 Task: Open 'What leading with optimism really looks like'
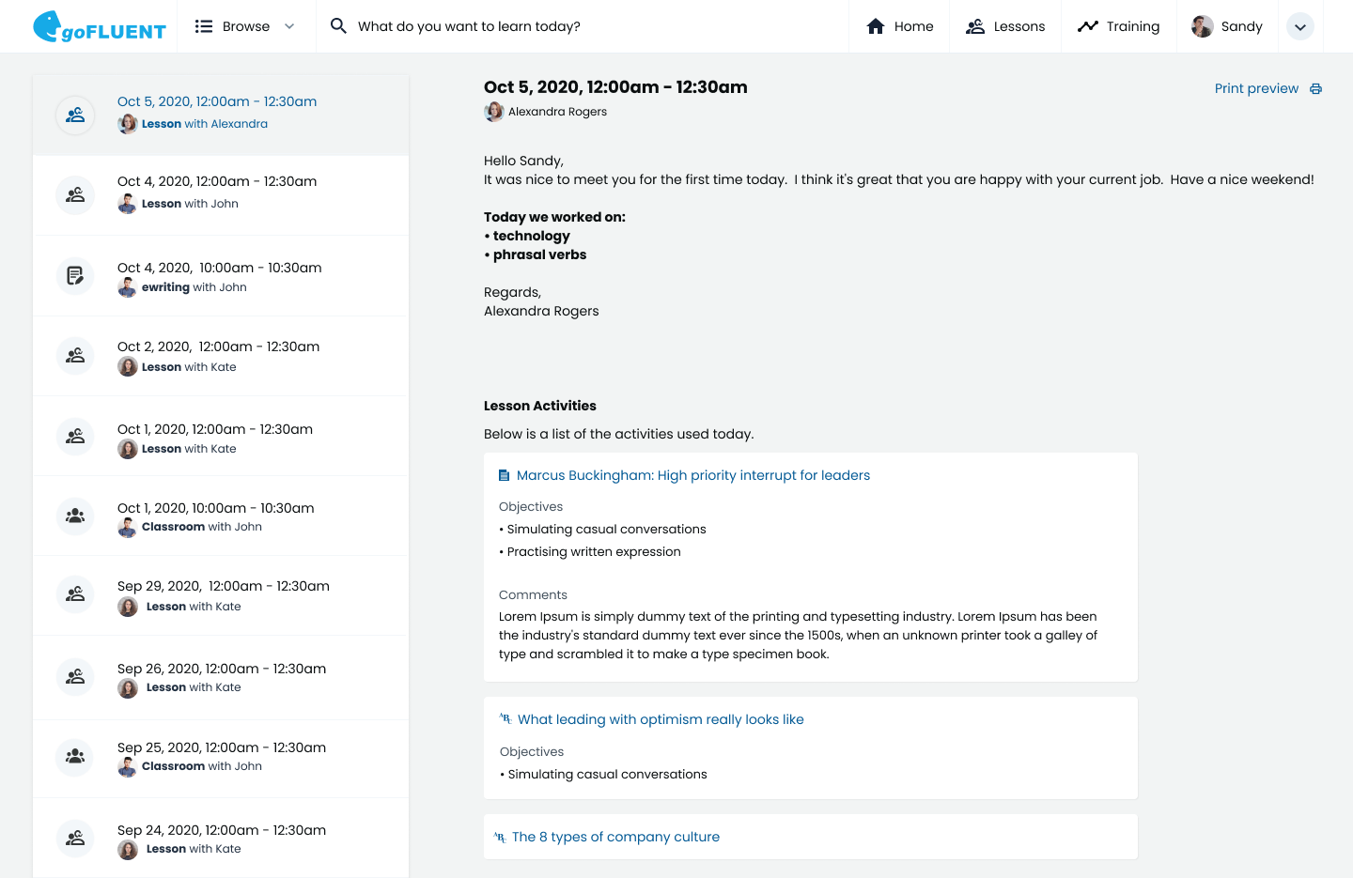coord(661,718)
